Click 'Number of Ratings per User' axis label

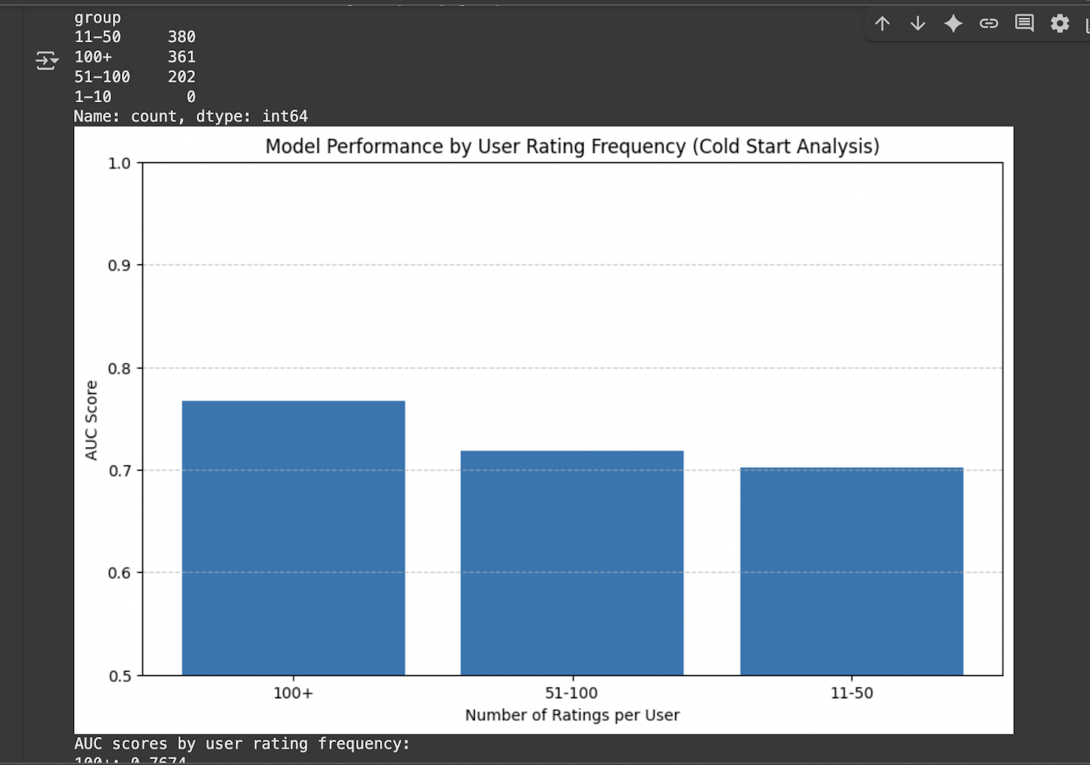[572, 715]
